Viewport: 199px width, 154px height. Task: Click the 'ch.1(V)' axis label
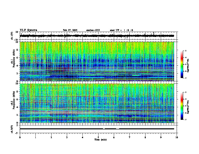pyautogui.click(x=12, y=36)
